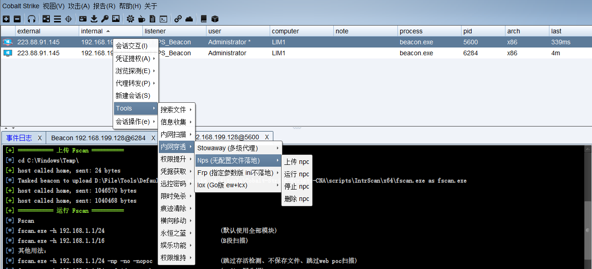Open help via the book icon
The width and height of the screenshot is (592, 269).
[x=204, y=19]
